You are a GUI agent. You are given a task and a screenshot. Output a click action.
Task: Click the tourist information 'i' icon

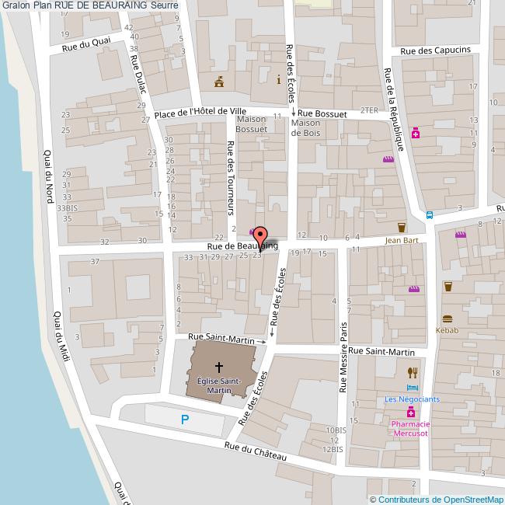[x=279, y=79]
